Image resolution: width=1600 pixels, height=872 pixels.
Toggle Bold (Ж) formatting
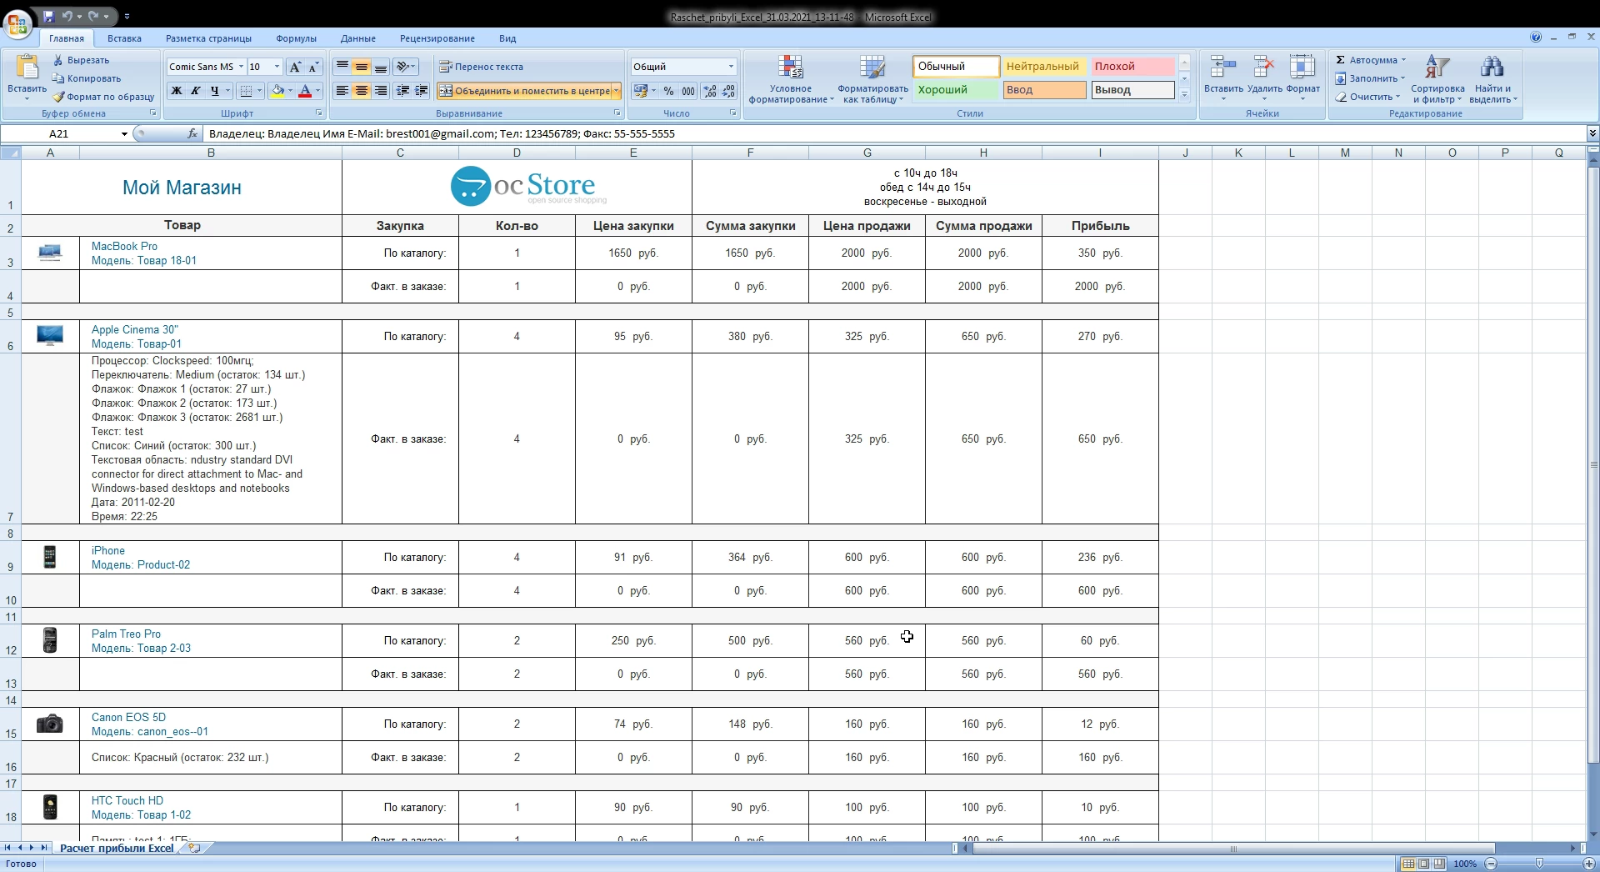click(x=177, y=91)
